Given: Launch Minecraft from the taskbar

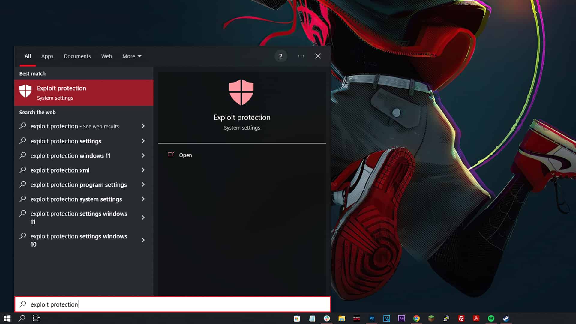Looking at the screenshot, I should (x=431, y=318).
